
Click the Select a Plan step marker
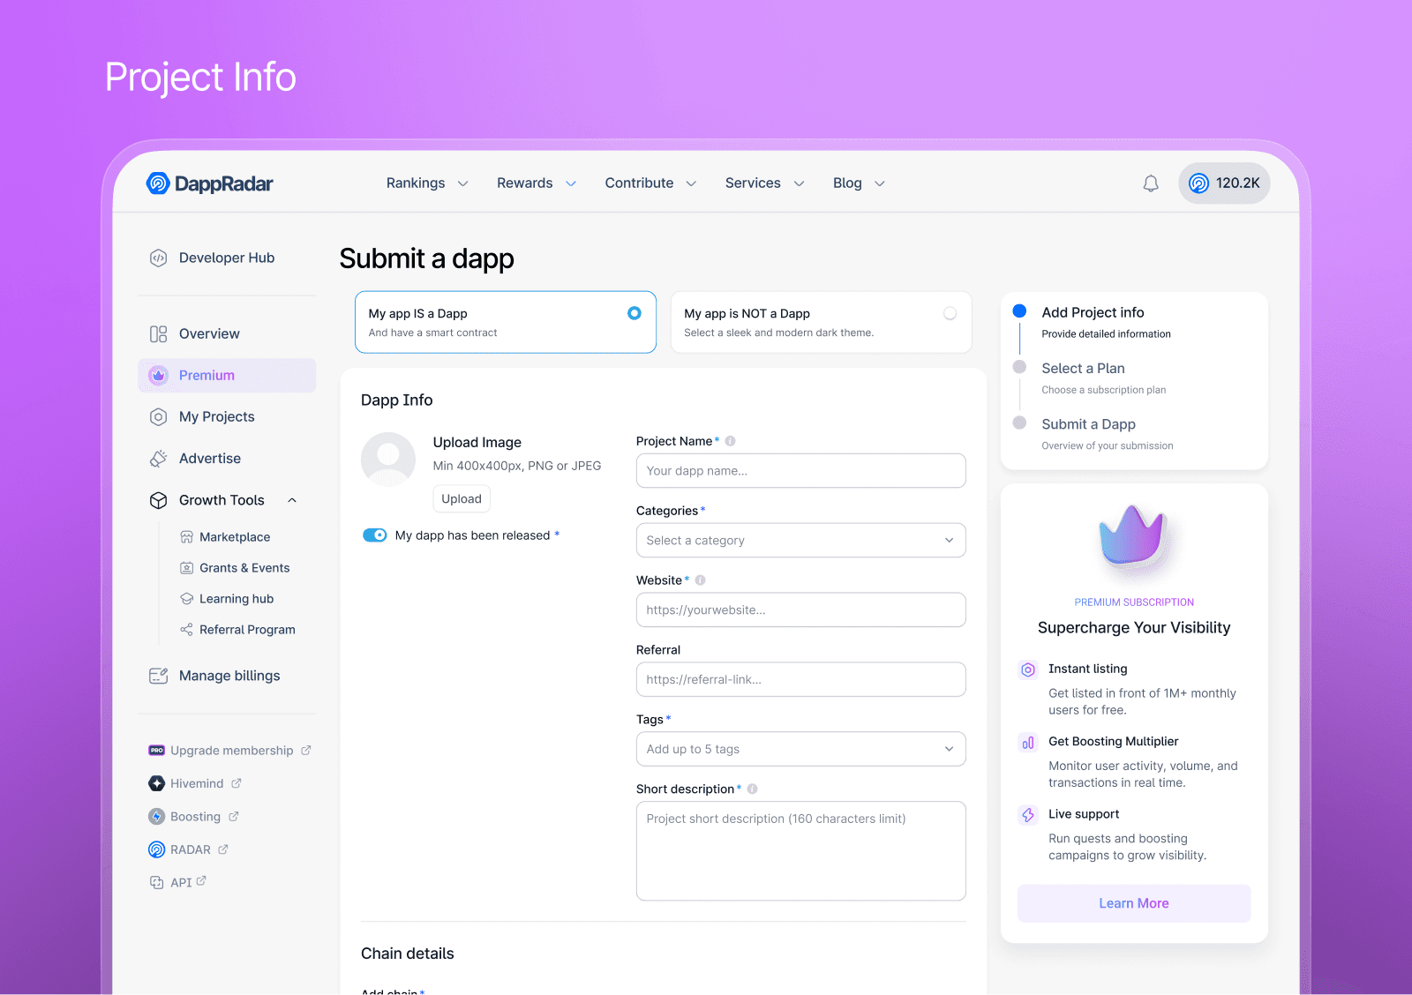tap(1019, 367)
